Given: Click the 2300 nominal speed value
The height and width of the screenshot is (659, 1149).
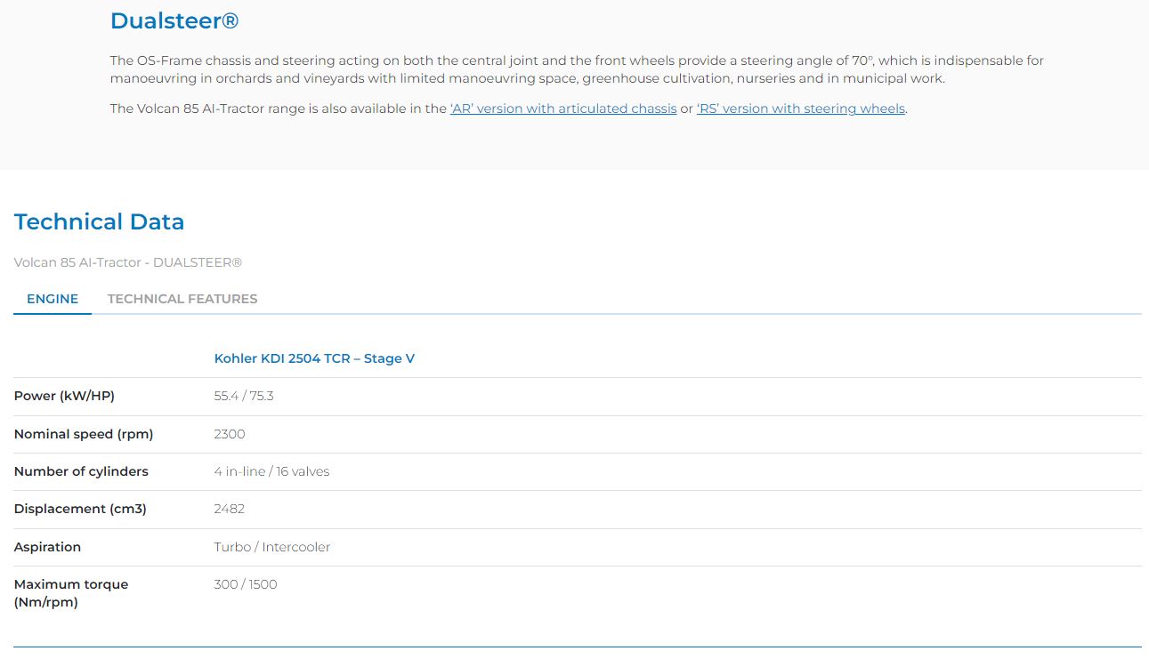Looking at the screenshot, I should [x=230, y=434].
